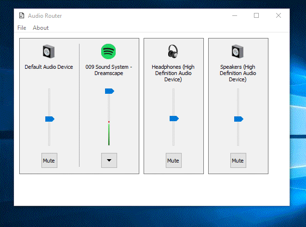Click the Default Audio Device volume slider handle

coord(49,119)
